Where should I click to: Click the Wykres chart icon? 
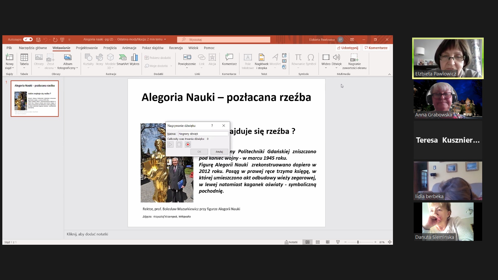134,58
